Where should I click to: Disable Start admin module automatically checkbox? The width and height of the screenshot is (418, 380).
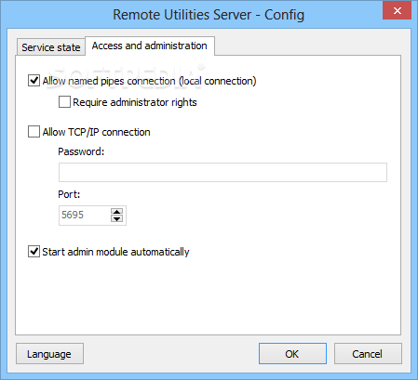point(34,252)
